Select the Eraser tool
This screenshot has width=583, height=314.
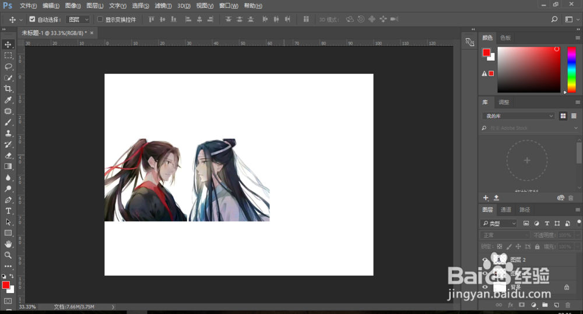(x=8, y=156)
